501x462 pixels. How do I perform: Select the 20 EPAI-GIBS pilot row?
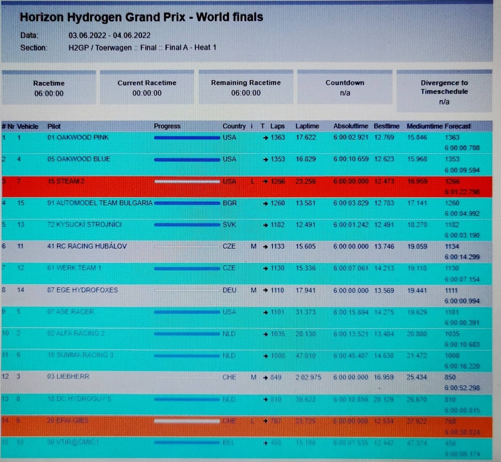click(x=68, y=421)
